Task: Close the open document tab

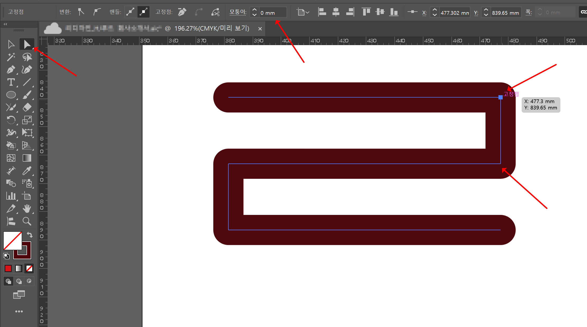Action: click(x=260, y=29)
